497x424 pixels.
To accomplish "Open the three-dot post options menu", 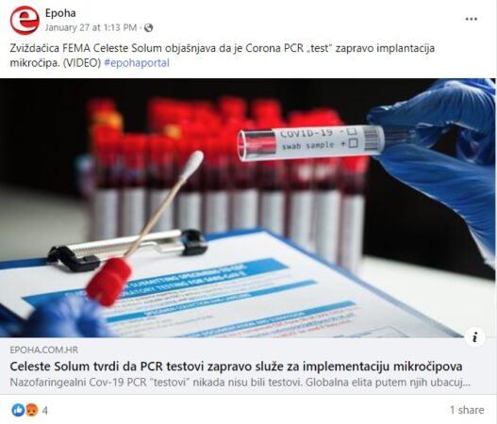I will [471, 19].
